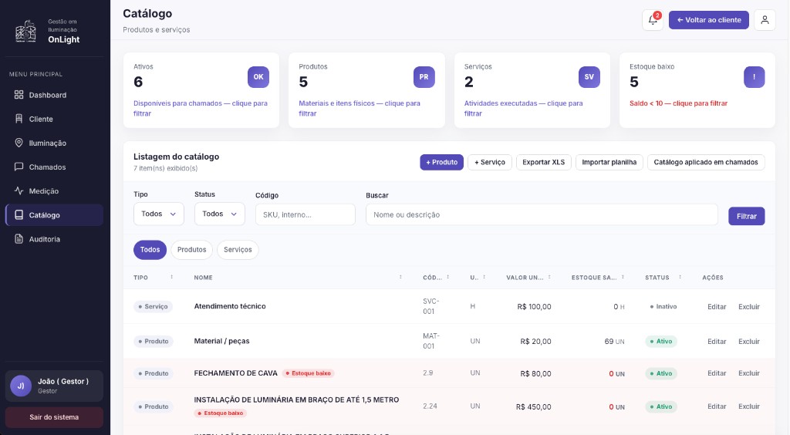Image resolution: width=790 pixels, height=435 pixels.
Task: Click the Chamados chat icon
Action: (19, 167)
